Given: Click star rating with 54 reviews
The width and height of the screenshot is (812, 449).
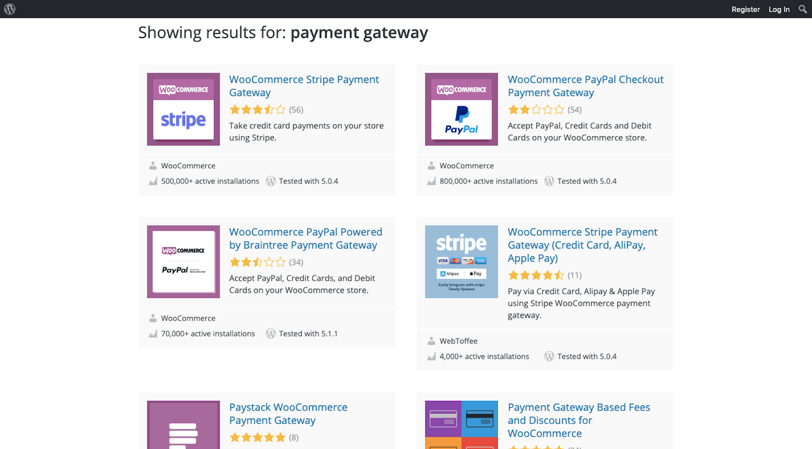Looking at the screenshot, I should [536, 110].
